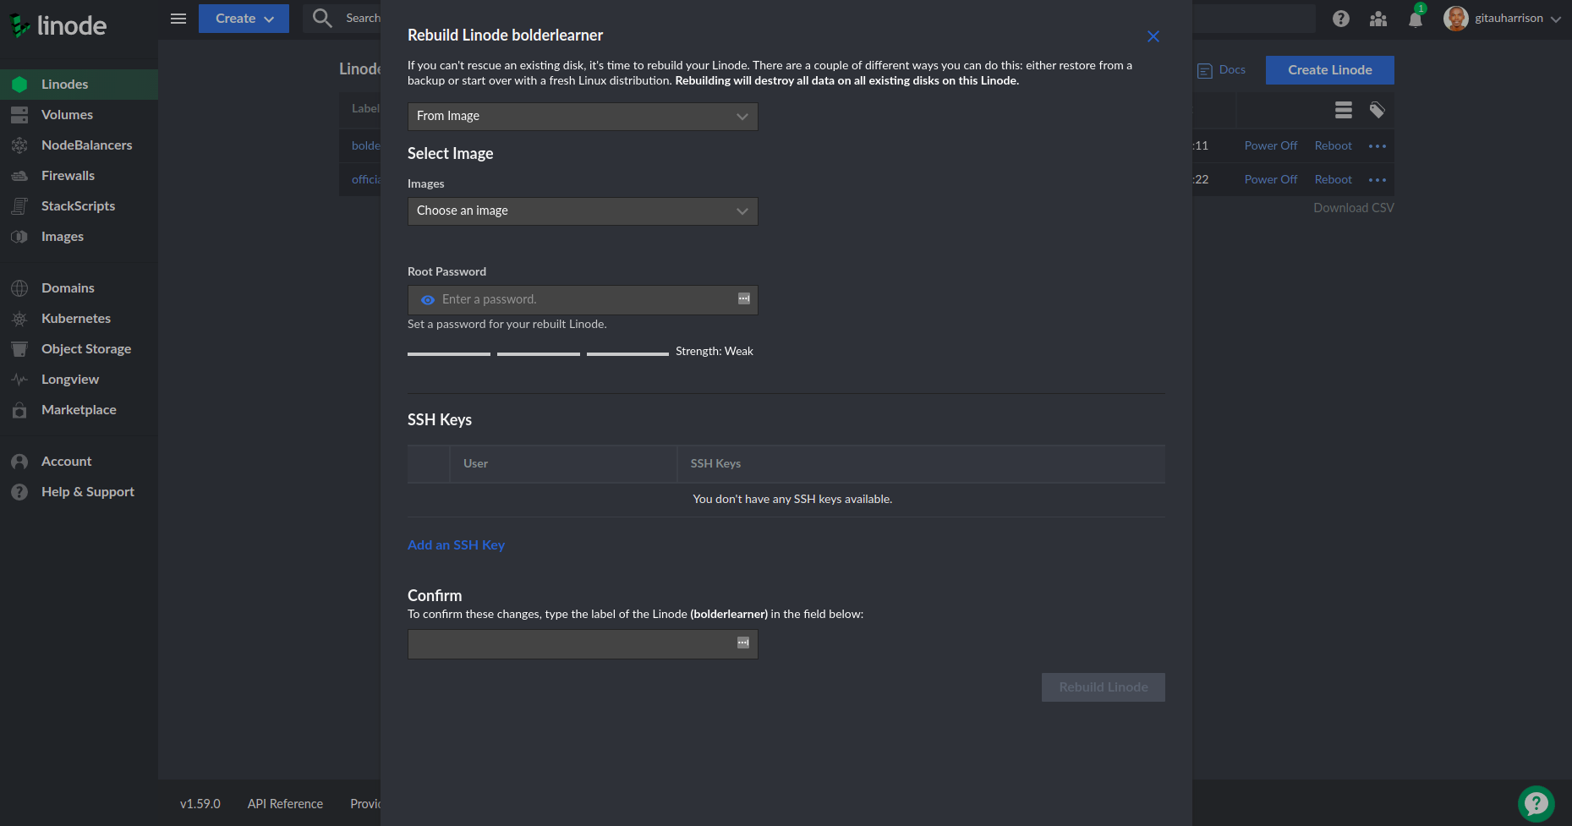1572x826 pixels.
Task: Click Reboot for first Linode row
Action: pyautogui.click(x=1333, y=146)
